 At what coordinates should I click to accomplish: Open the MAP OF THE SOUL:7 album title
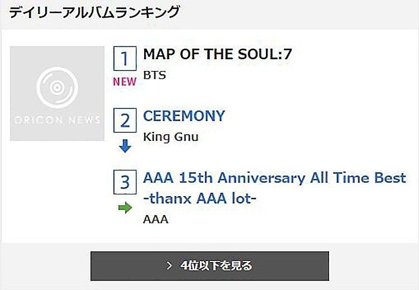click(217, 54)
